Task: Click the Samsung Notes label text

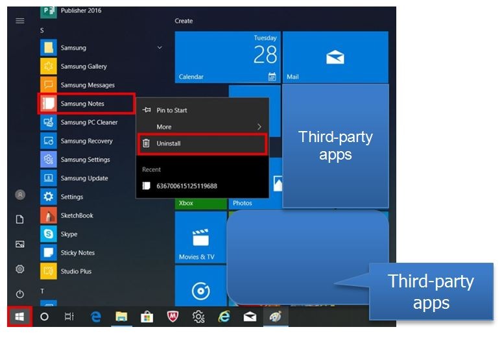Action: click(x=82, y=104)
